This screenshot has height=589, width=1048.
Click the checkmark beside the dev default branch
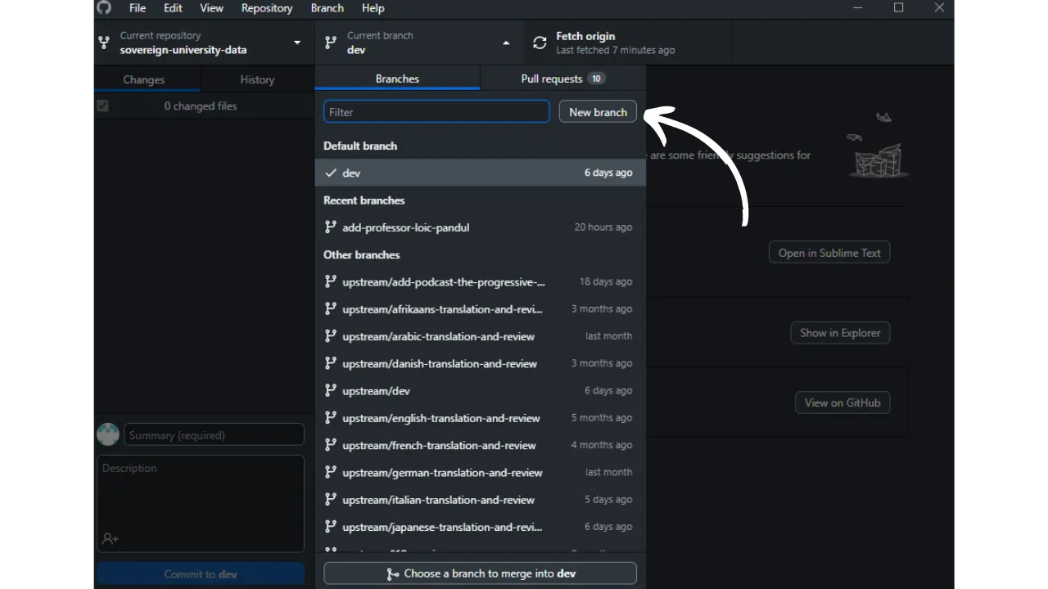[331, 173]
